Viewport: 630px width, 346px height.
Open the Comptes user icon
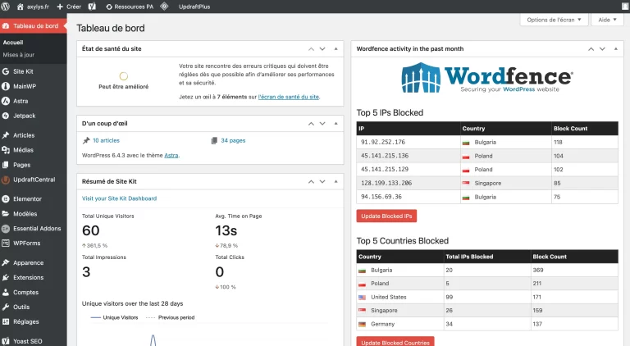6,293
